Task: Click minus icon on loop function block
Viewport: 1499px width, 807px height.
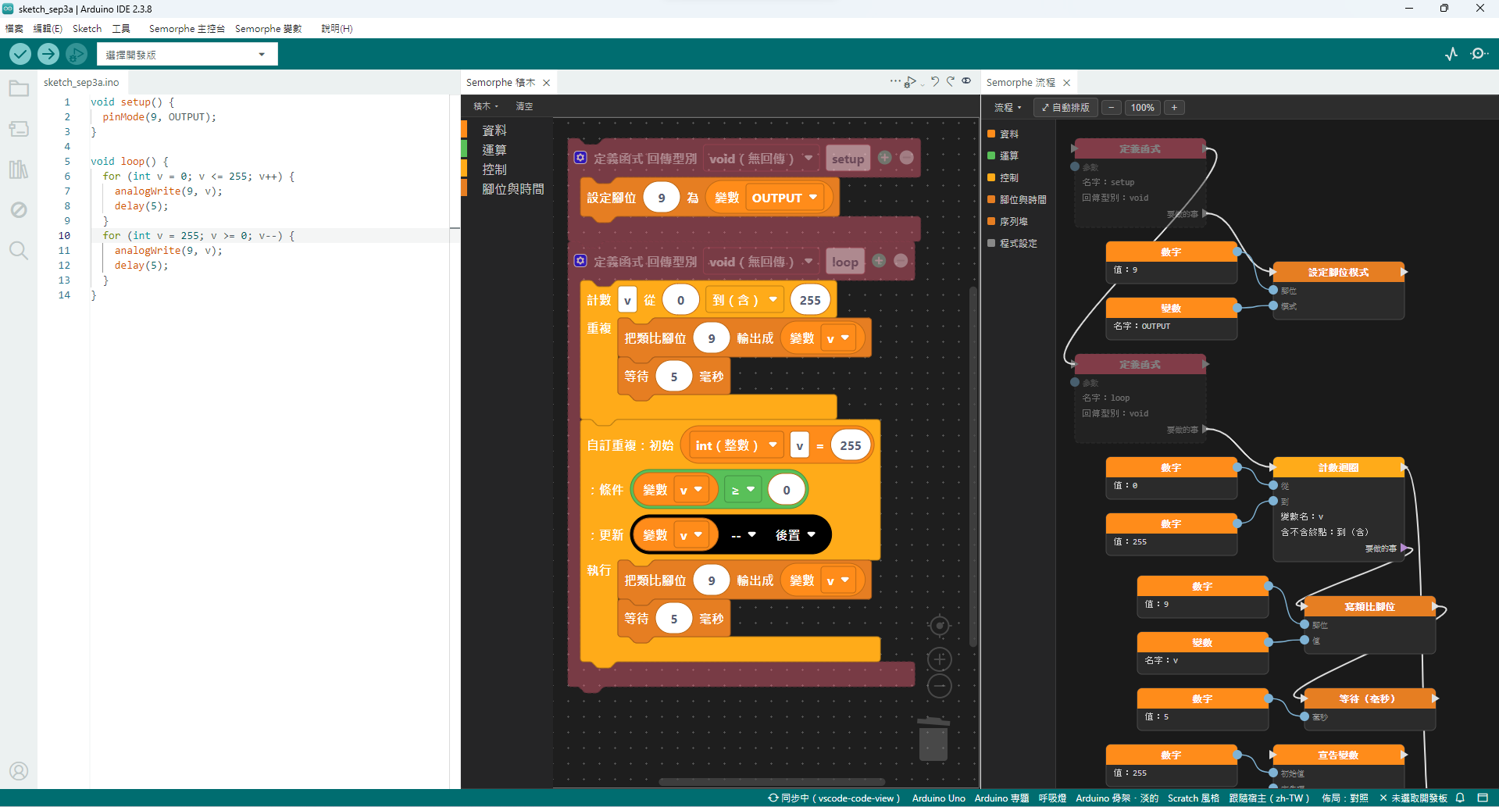Action: point(901,260)
